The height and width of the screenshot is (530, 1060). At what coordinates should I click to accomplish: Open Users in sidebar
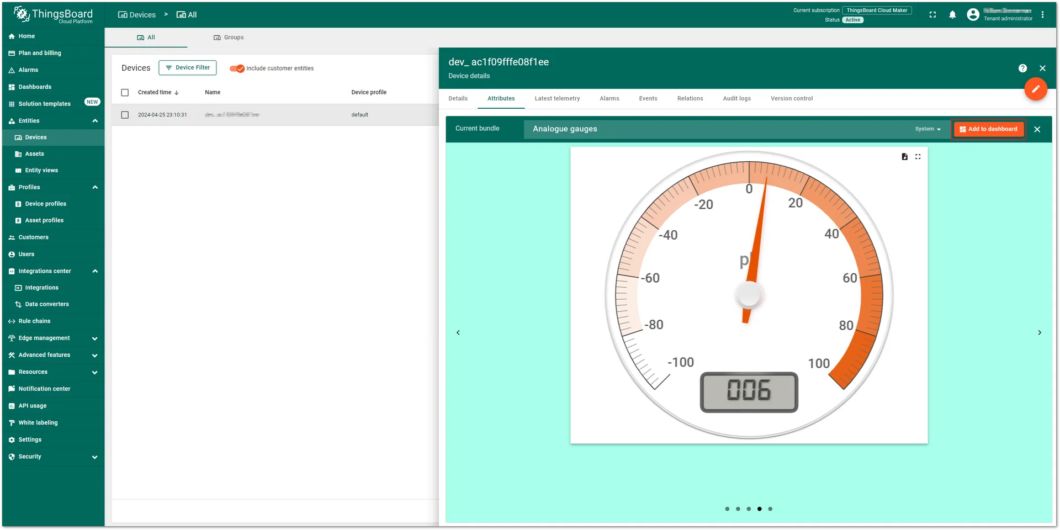pos(53,254)
